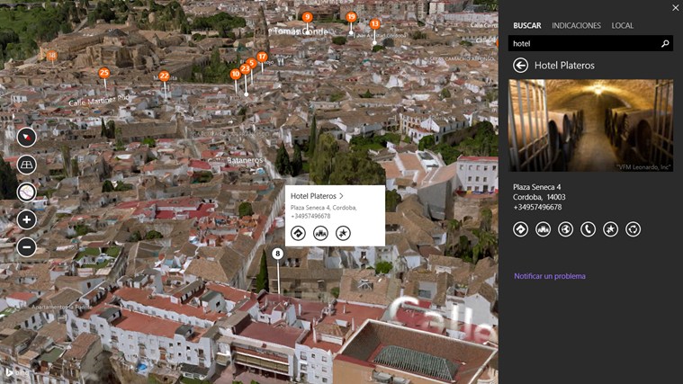The image size is (683, 384).
Task: Switch to INDICACIONES tab
Action: pos(576,26)
